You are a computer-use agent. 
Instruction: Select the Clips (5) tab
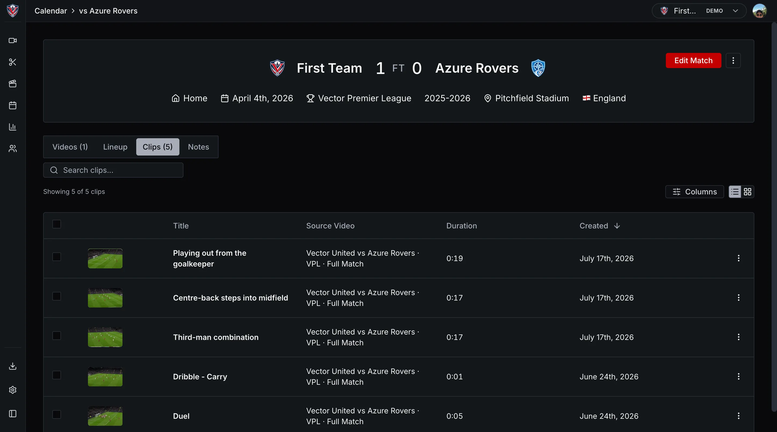pyautogui.click(x=158, y=147)
